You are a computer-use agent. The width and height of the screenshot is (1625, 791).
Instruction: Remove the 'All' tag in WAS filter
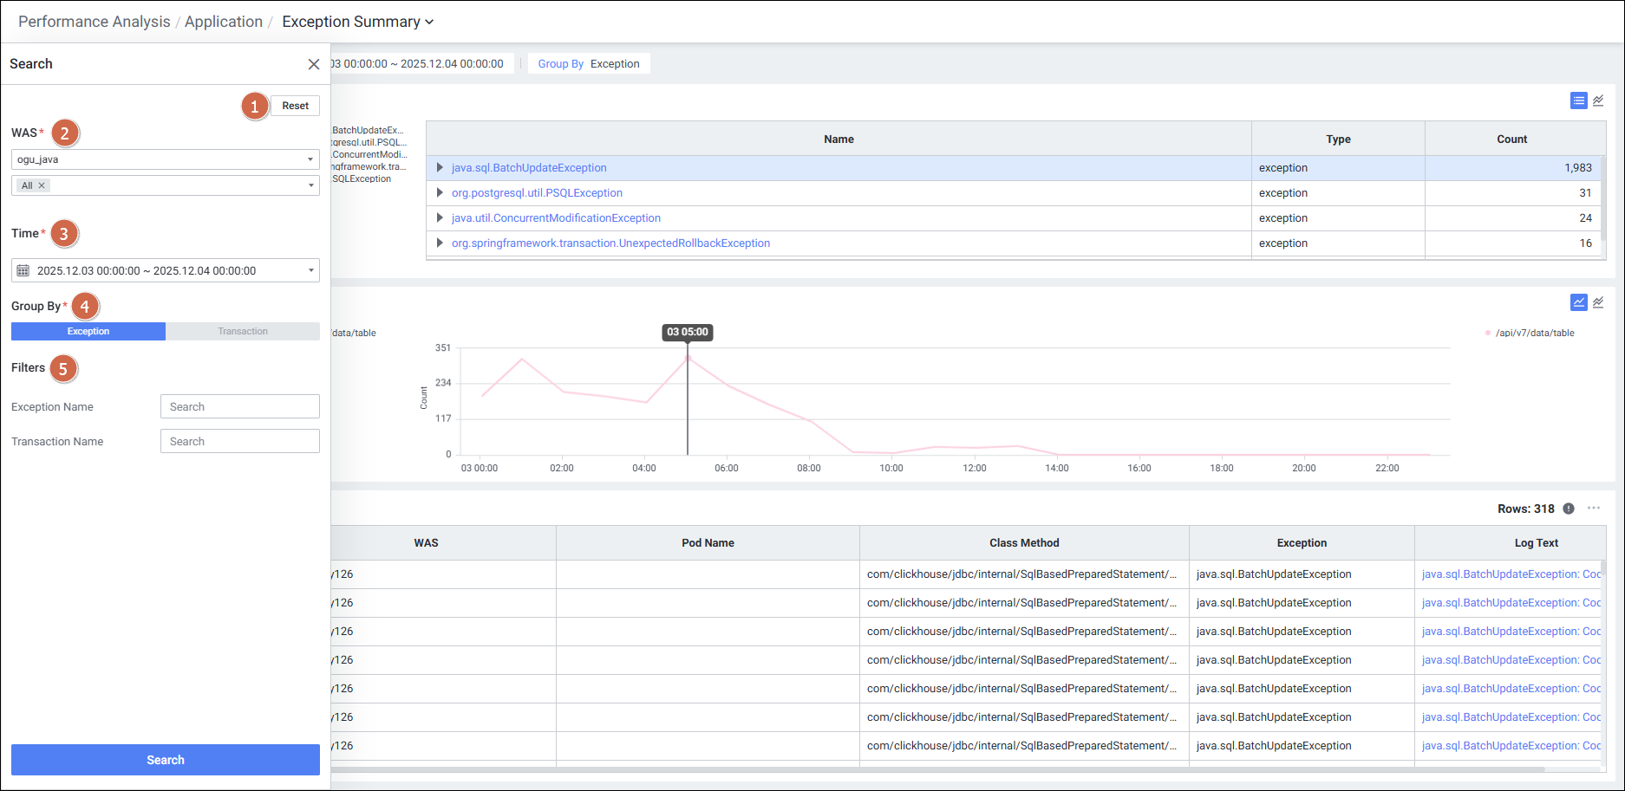pos(42,185)
